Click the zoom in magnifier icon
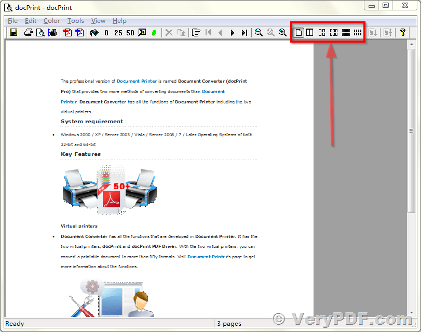Image resolution: width=421 pixels, height=332 pixels. click(x=283, y=32)
